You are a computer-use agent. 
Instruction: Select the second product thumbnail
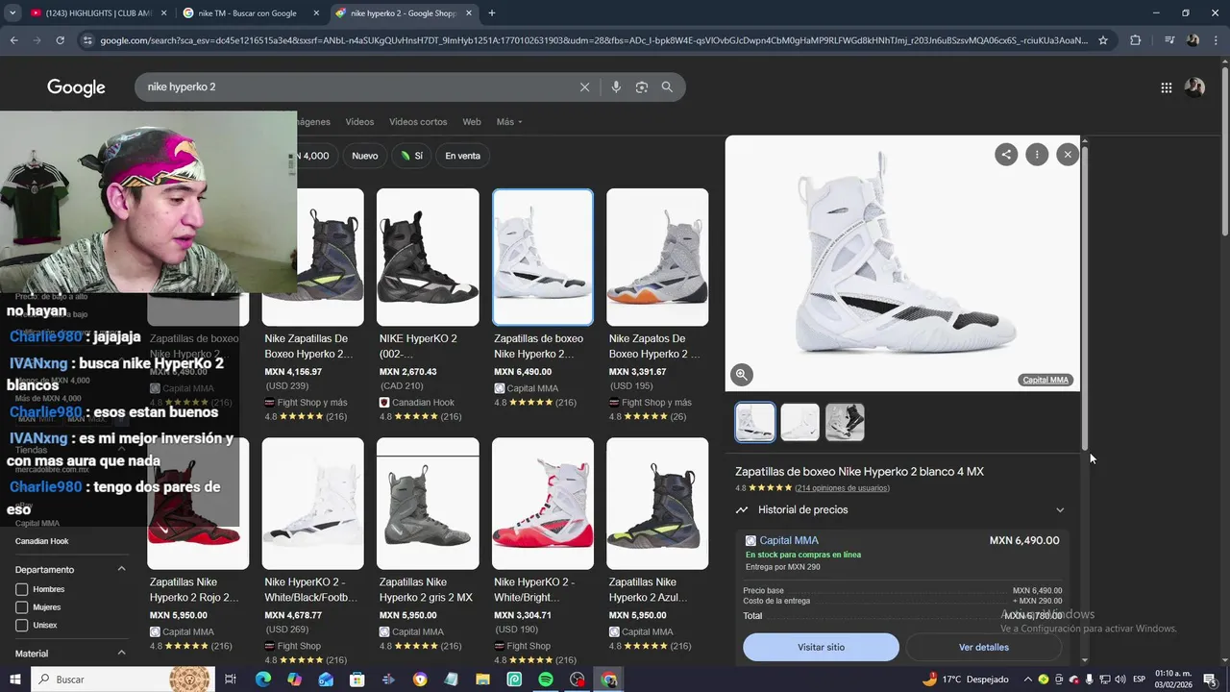pyautogui.click(x=799, y=422)
